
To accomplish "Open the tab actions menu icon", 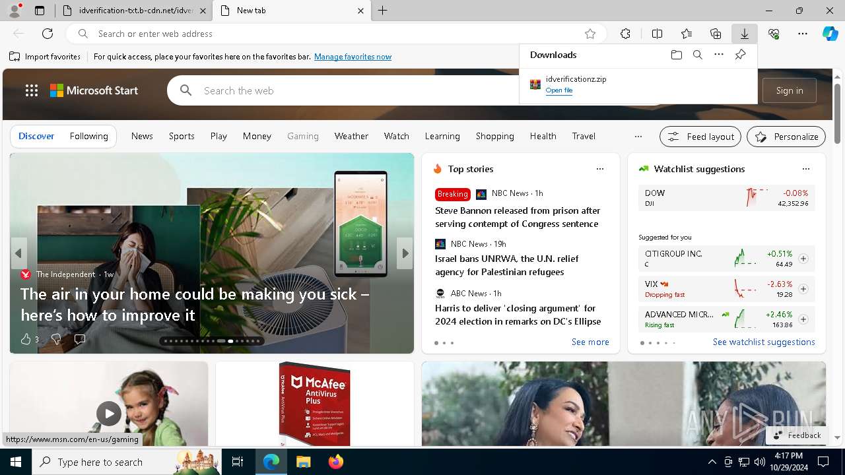I will (x=40, y=11).
